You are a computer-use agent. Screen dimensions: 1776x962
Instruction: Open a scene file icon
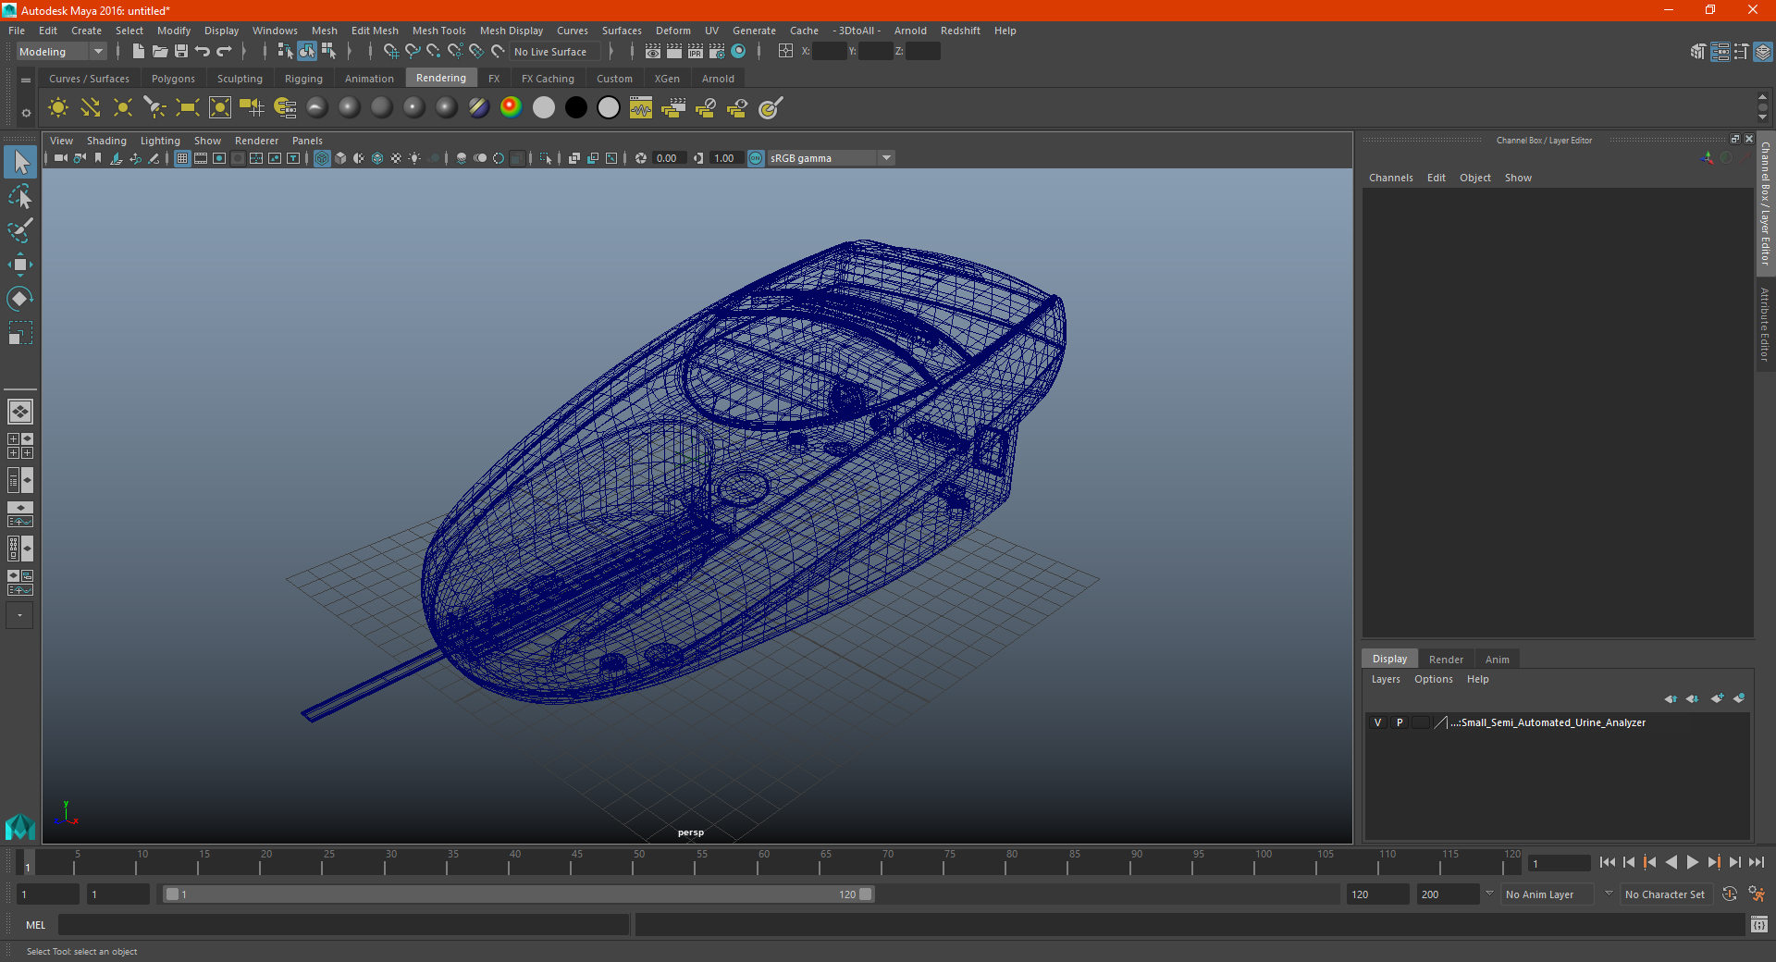pyautogui.click(x=159, y=52)
